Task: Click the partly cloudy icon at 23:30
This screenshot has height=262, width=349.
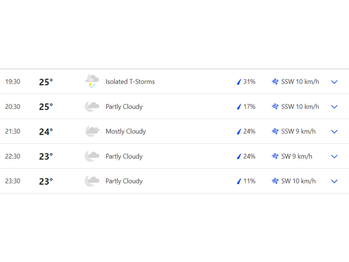Action: tap(92, 181)
